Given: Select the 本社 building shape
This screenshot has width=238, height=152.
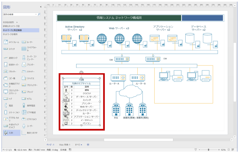Looking at the screenshot, I should tap(116, 110).
